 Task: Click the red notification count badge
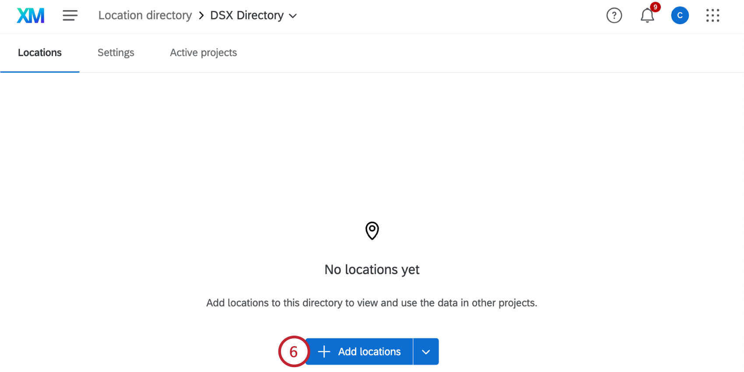pyautogui.click(x=655, y=7)
